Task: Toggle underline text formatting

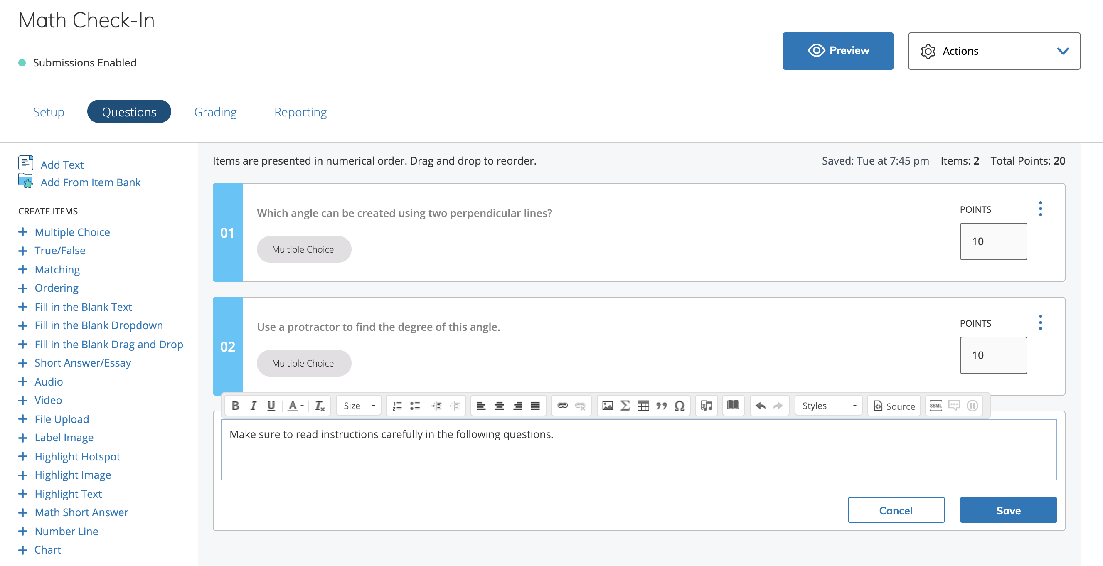Action: 271,406
